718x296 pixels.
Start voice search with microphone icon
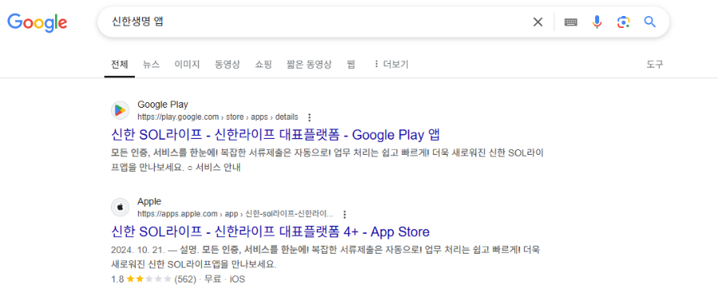tap(597, 22)
